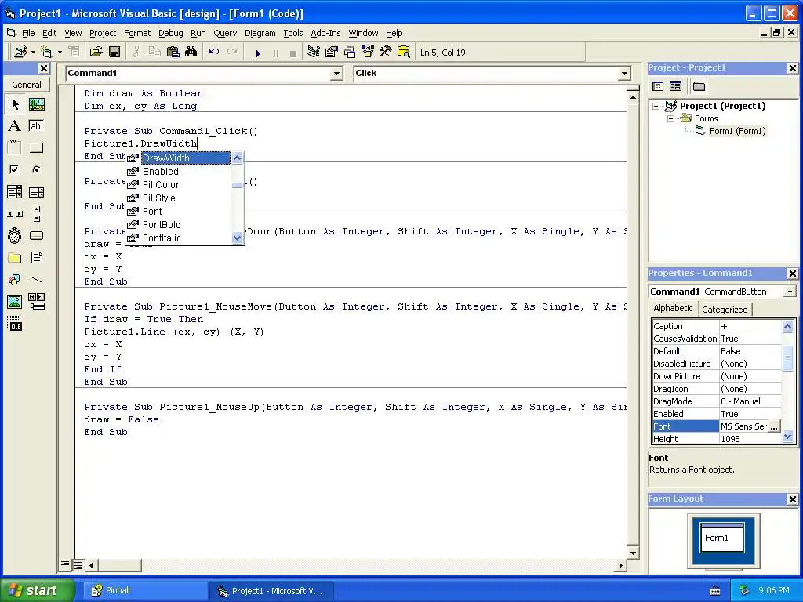Select the Label control (letter A) in toolbox
Screen dimensions: 803x602
pos(15,126)
